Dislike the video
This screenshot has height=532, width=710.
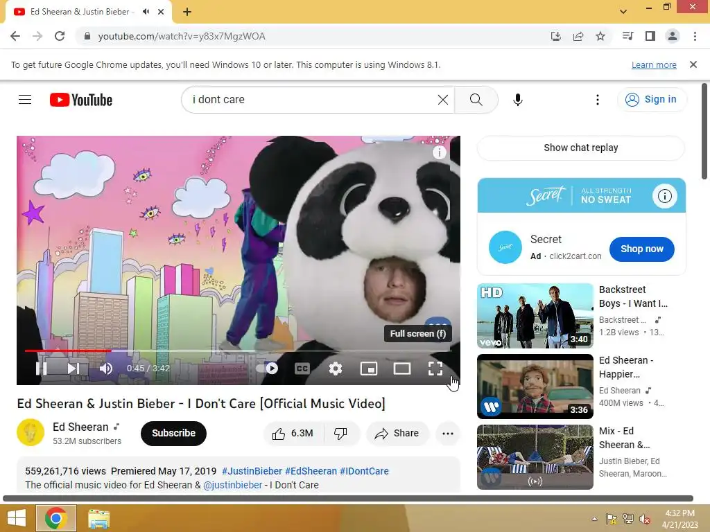(x=341, y=433)
